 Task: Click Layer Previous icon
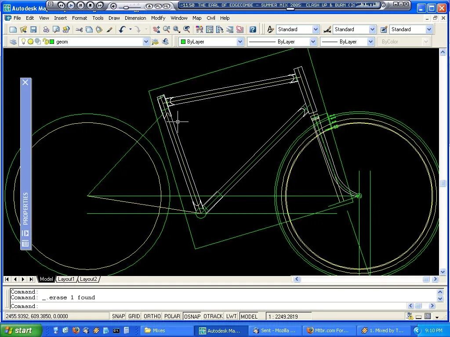(165, 42)
